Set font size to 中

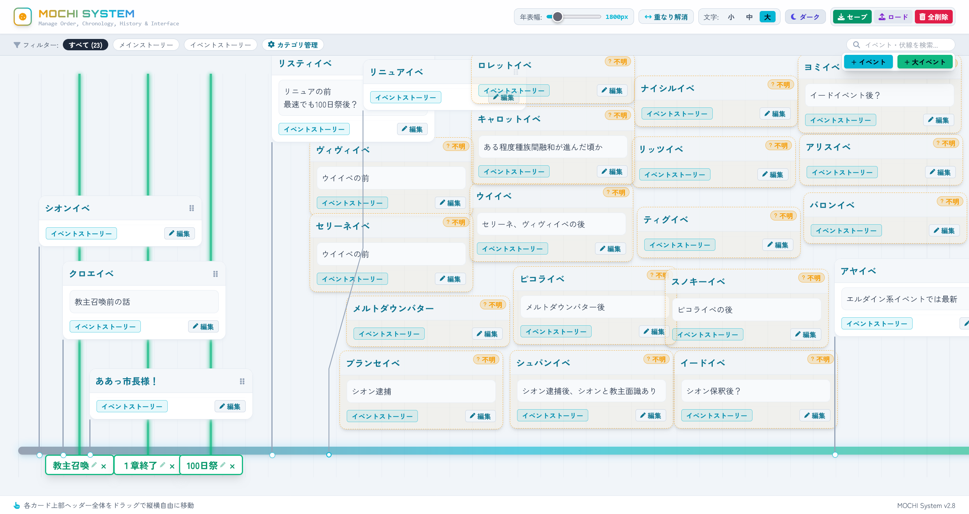pos(749,17)
